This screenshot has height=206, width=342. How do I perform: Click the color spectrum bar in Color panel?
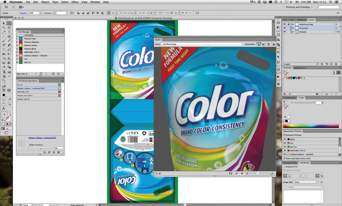[x=311, y=126]
